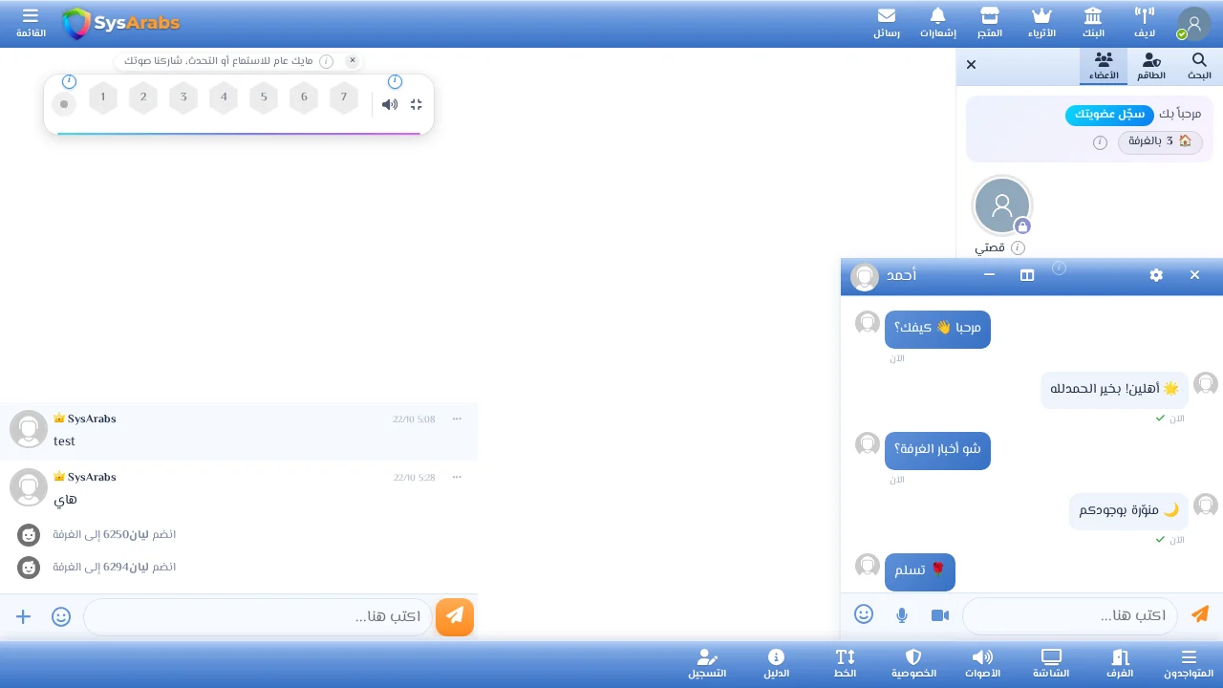Open options for the test message
Viewport: 1223px width, 688px height.
point(457,419)
